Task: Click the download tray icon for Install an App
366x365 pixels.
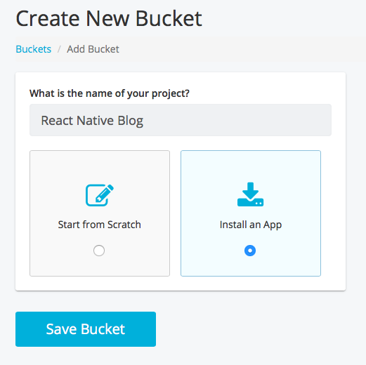Action: tap(250, 194)
